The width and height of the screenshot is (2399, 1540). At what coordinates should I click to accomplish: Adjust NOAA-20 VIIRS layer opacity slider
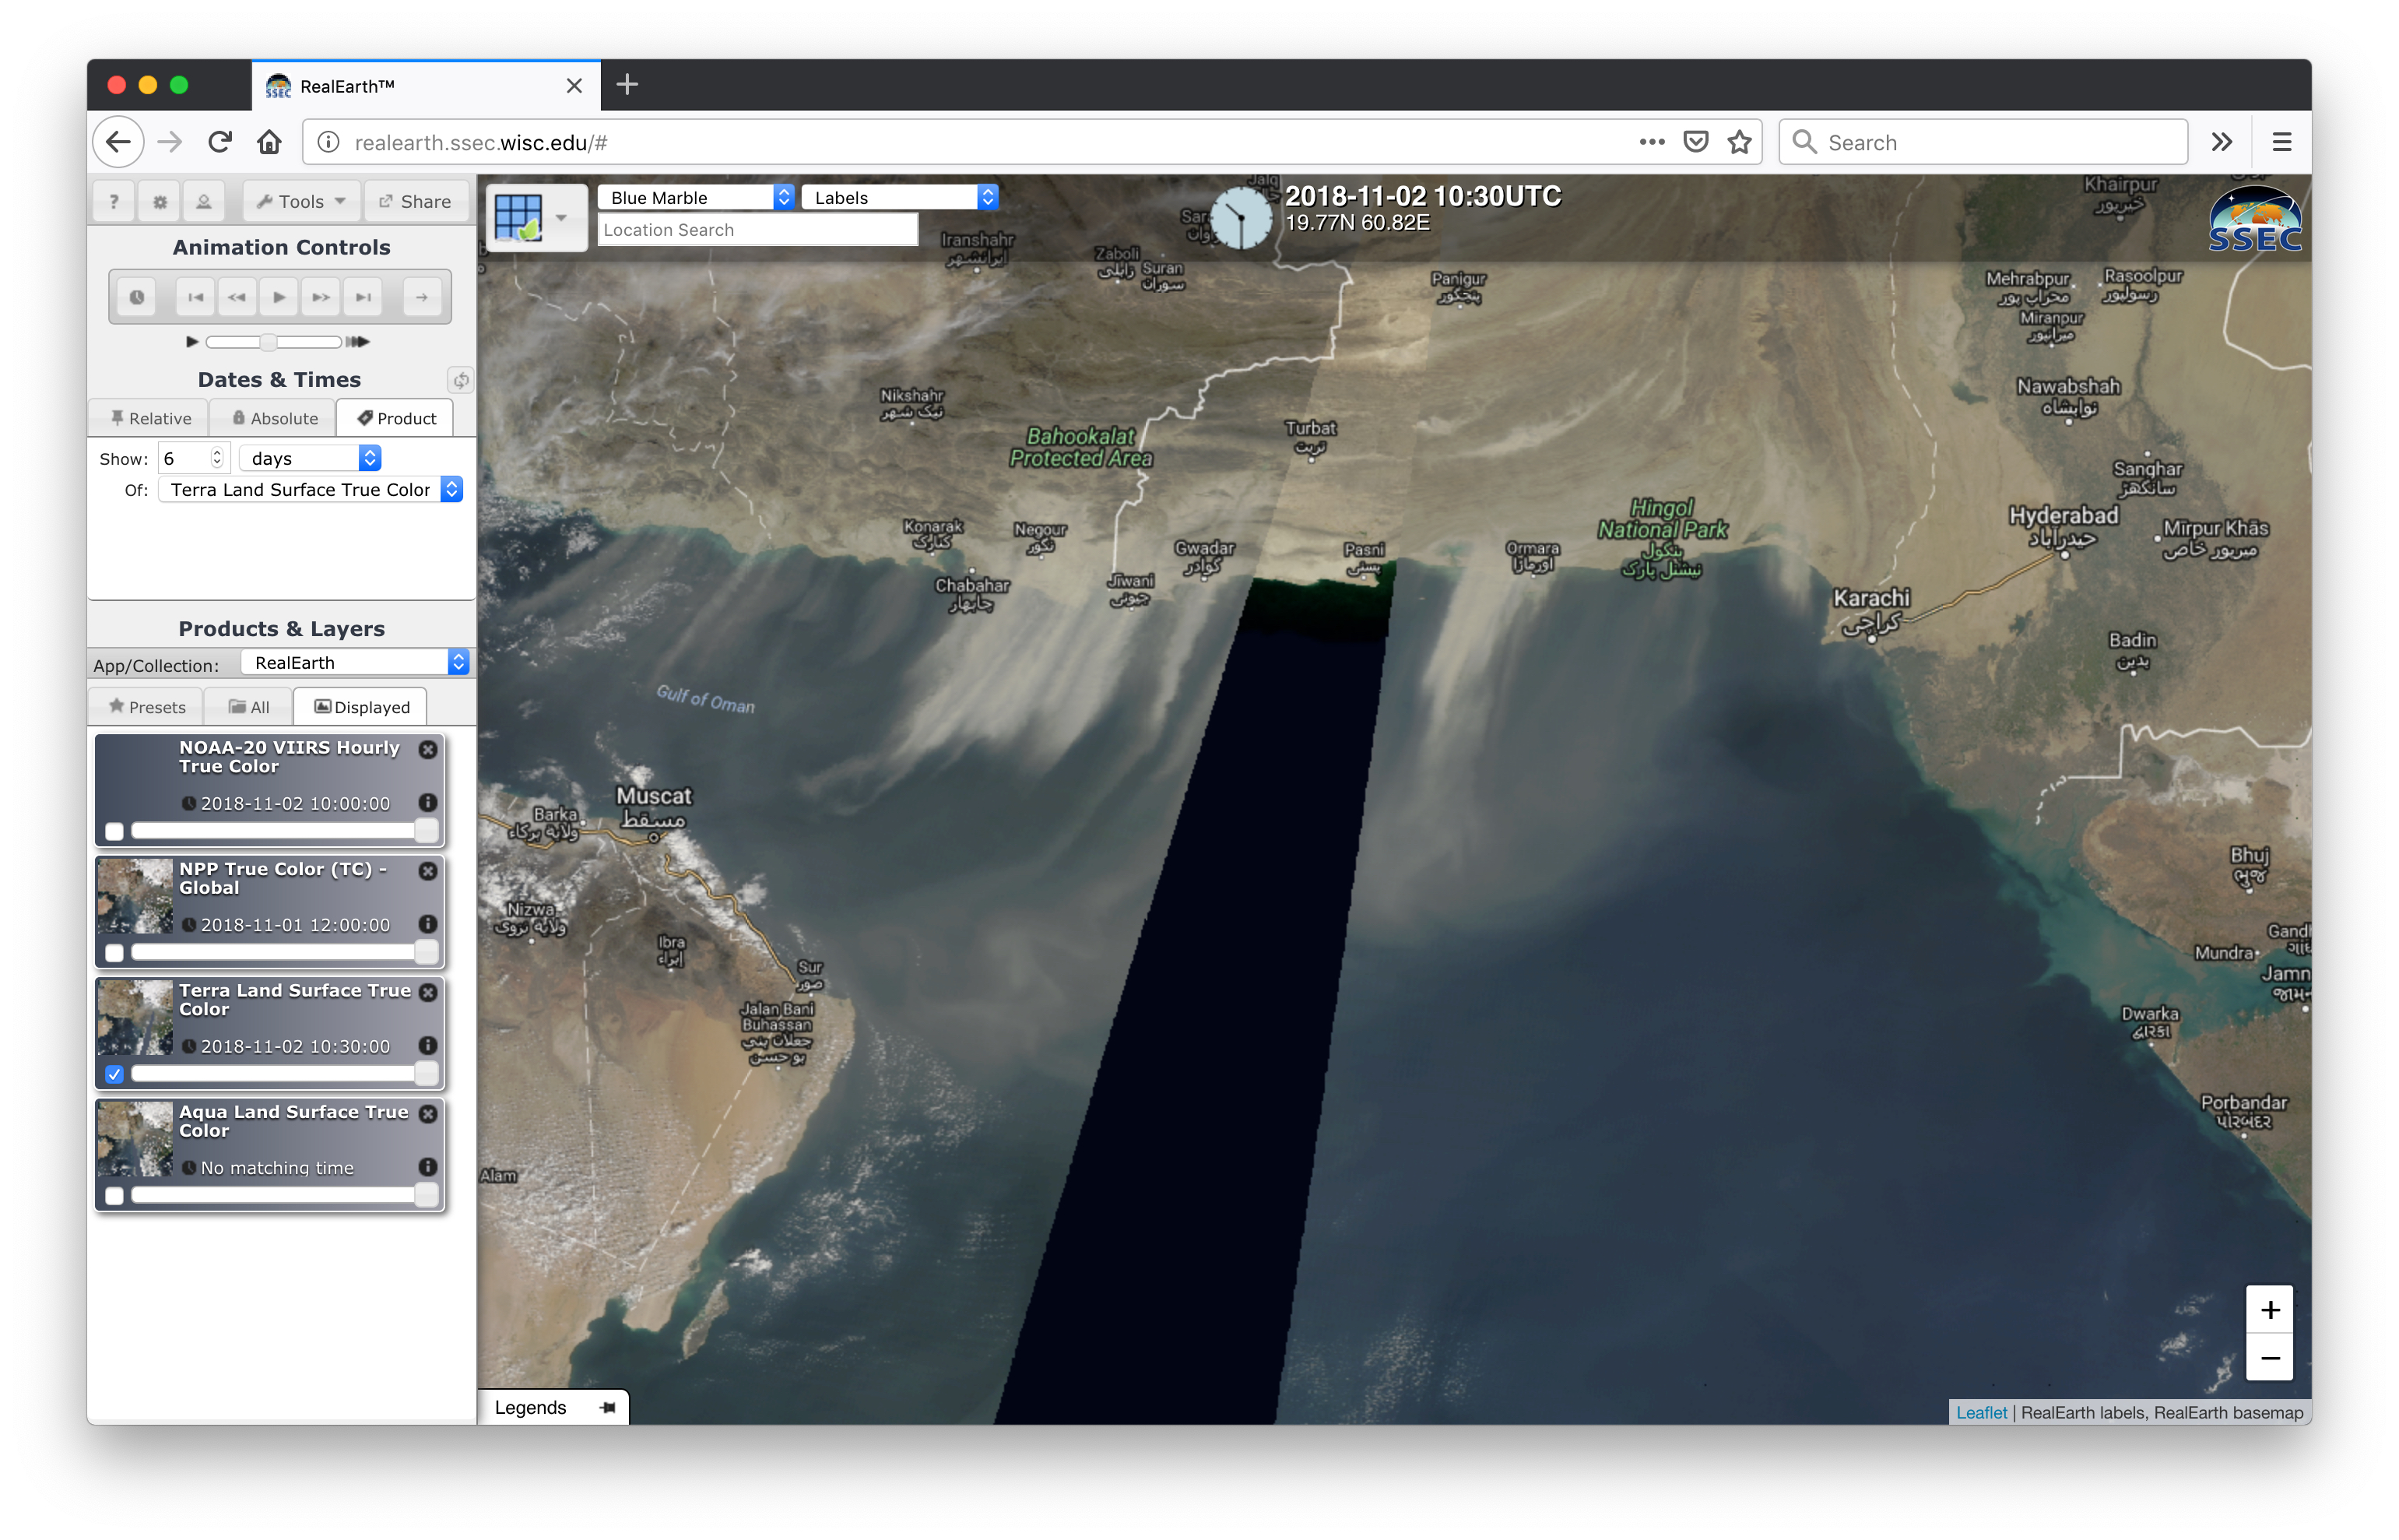pyautogui.click(x=285, y=831)
